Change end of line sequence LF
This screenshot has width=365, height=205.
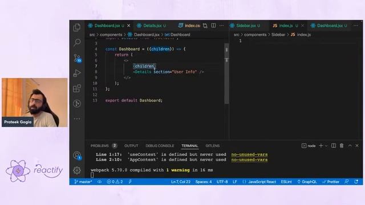234,182
